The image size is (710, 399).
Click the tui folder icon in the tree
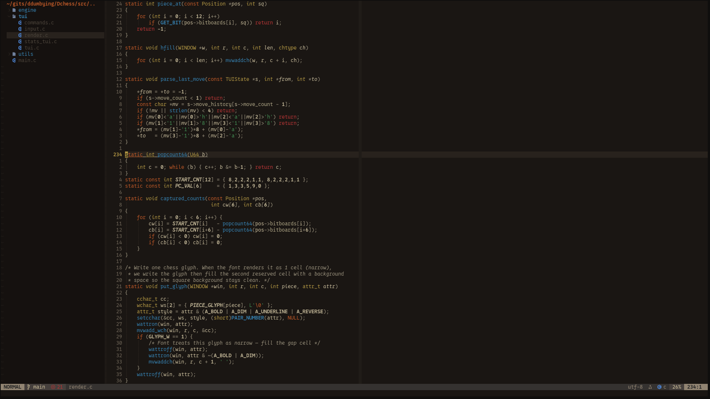14,17
